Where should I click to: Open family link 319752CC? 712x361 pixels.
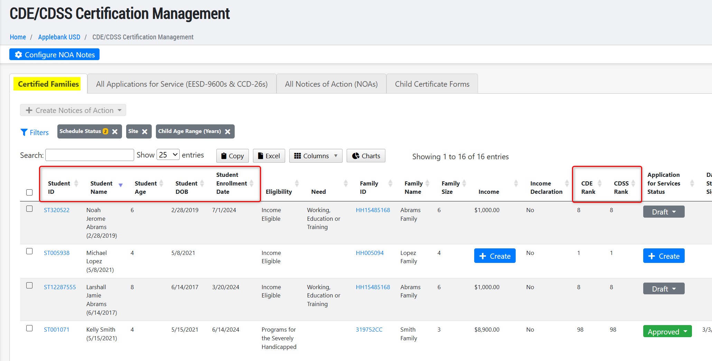click(369, 330)
